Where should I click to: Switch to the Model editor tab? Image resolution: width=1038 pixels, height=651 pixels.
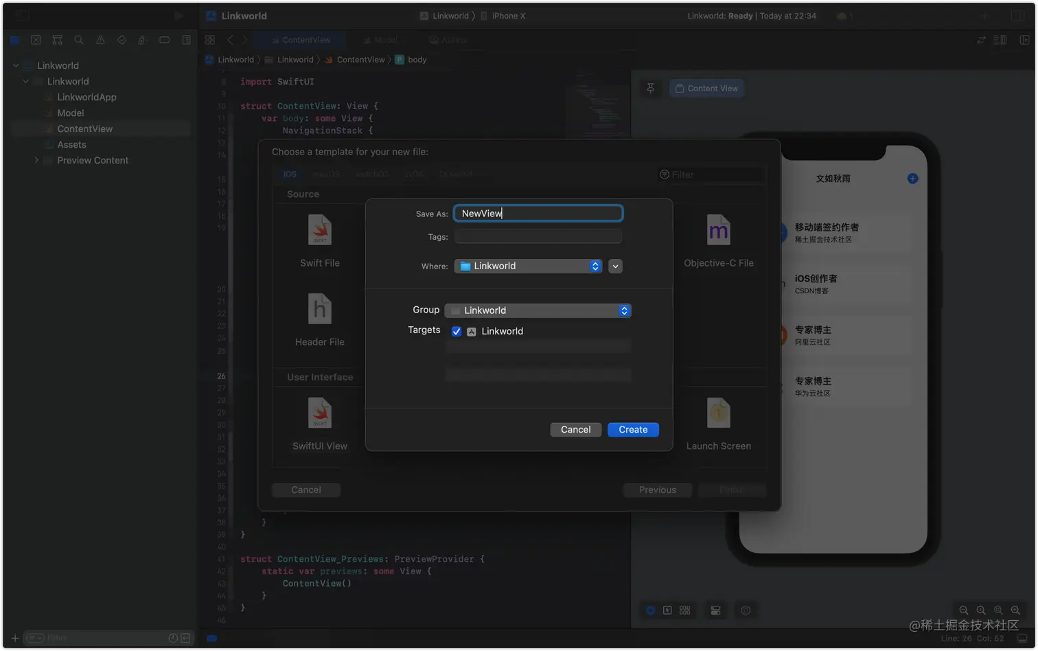[x=380, y=40]
